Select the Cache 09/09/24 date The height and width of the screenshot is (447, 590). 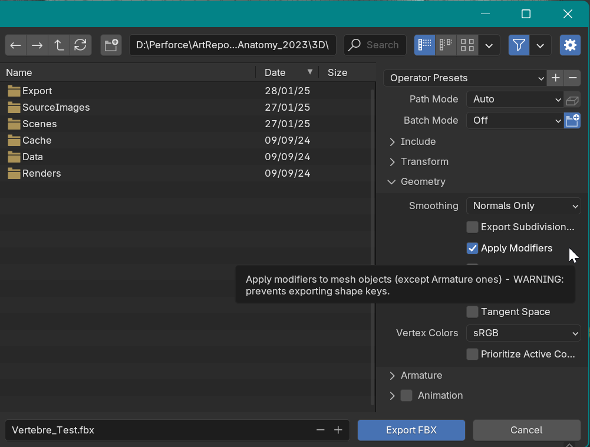[x=287, y=141]
